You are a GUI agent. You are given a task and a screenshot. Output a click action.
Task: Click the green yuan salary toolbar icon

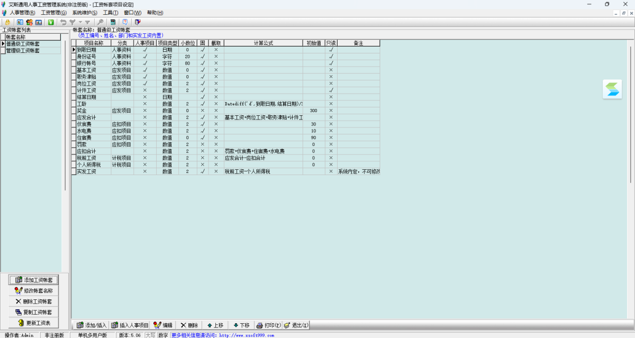pos(51,22)
